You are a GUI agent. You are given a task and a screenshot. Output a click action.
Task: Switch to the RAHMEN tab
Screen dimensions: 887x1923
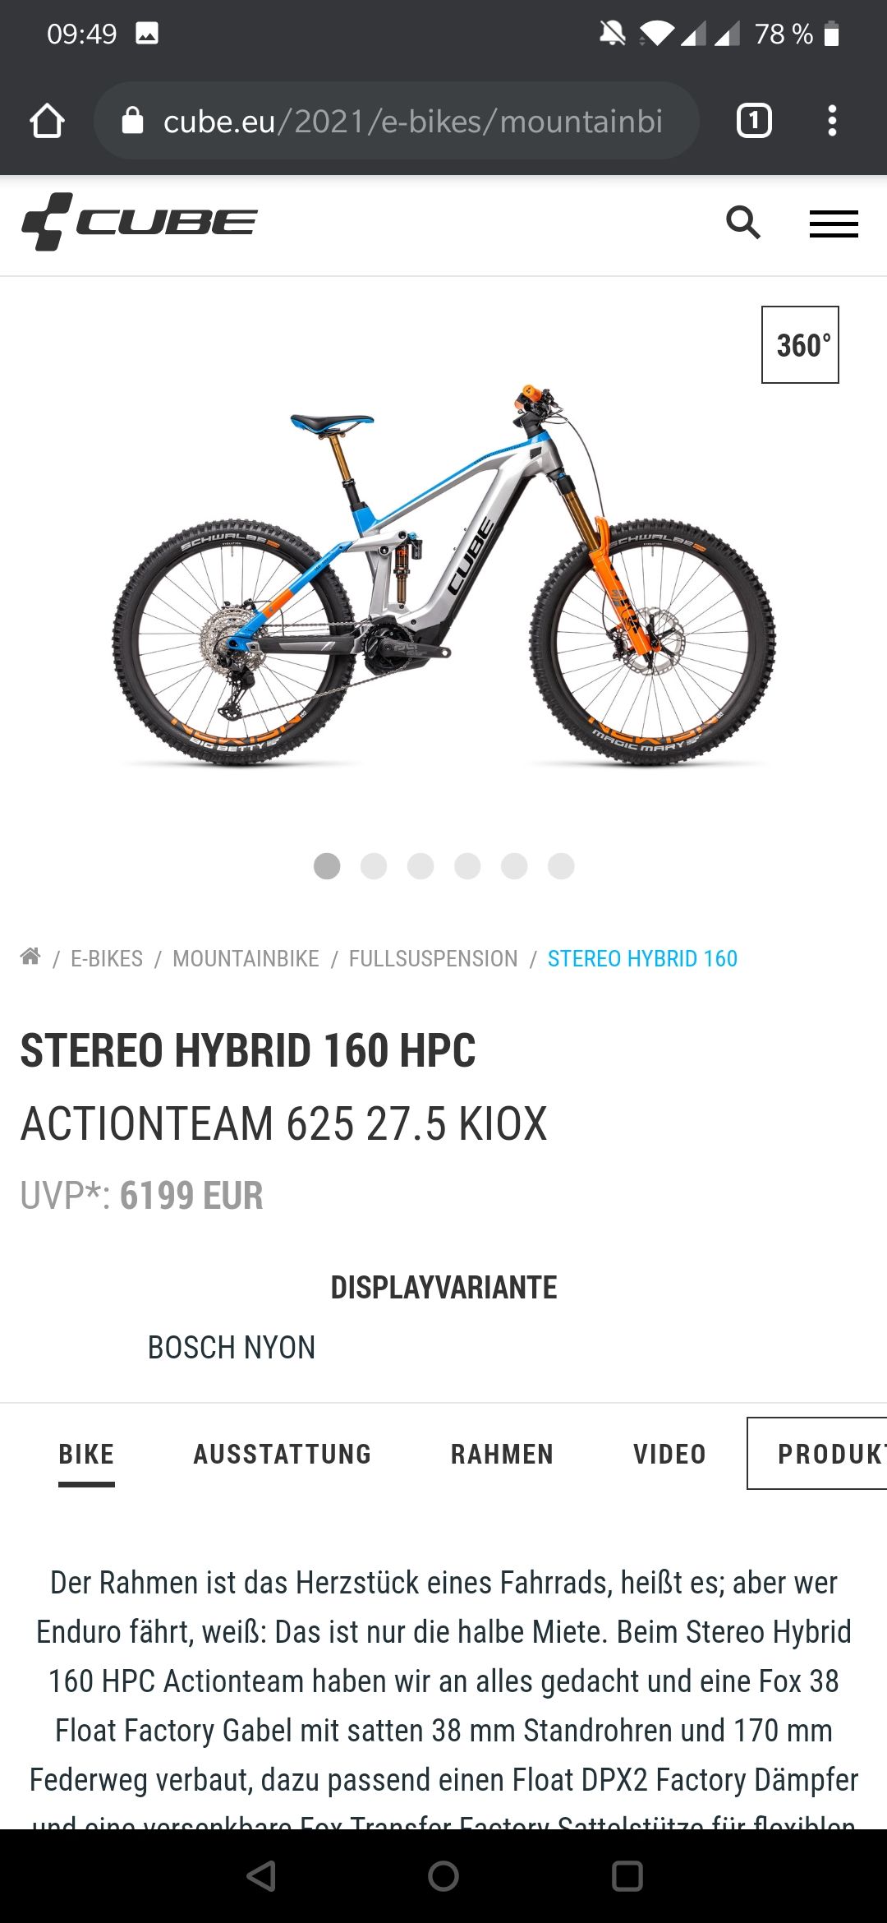point(503,1454)
